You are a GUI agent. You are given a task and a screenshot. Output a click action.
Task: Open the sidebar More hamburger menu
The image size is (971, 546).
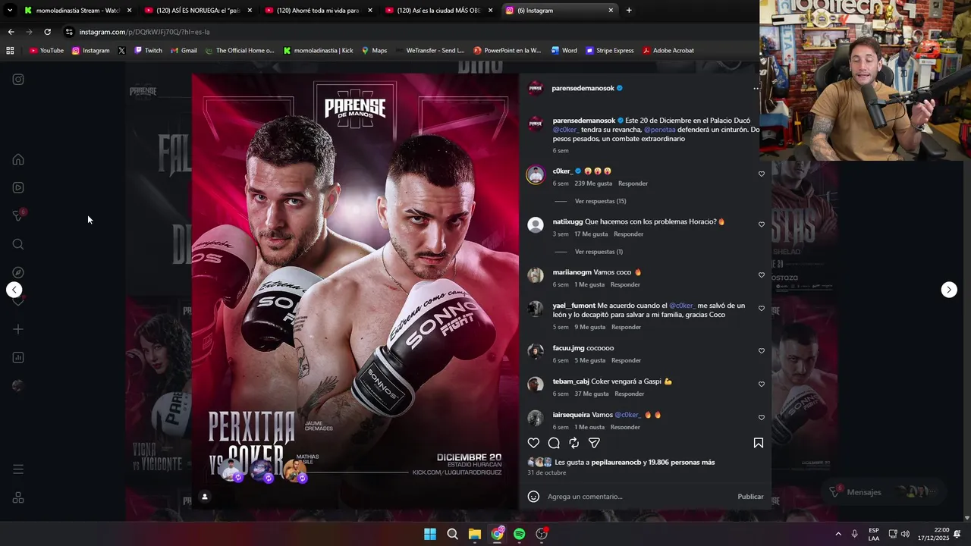tap(18, 469)
